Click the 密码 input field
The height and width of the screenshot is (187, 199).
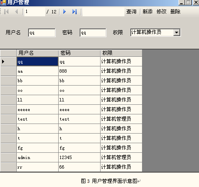click(x=93, y=33)
